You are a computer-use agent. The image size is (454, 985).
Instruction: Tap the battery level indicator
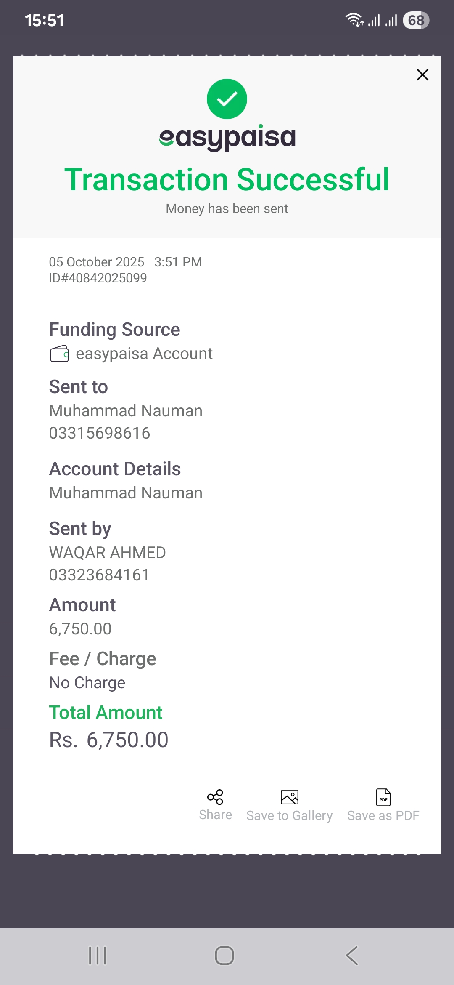(416, 20)
